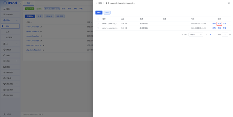Close the backup drawer with the X icon

click(x=229, y=3)
